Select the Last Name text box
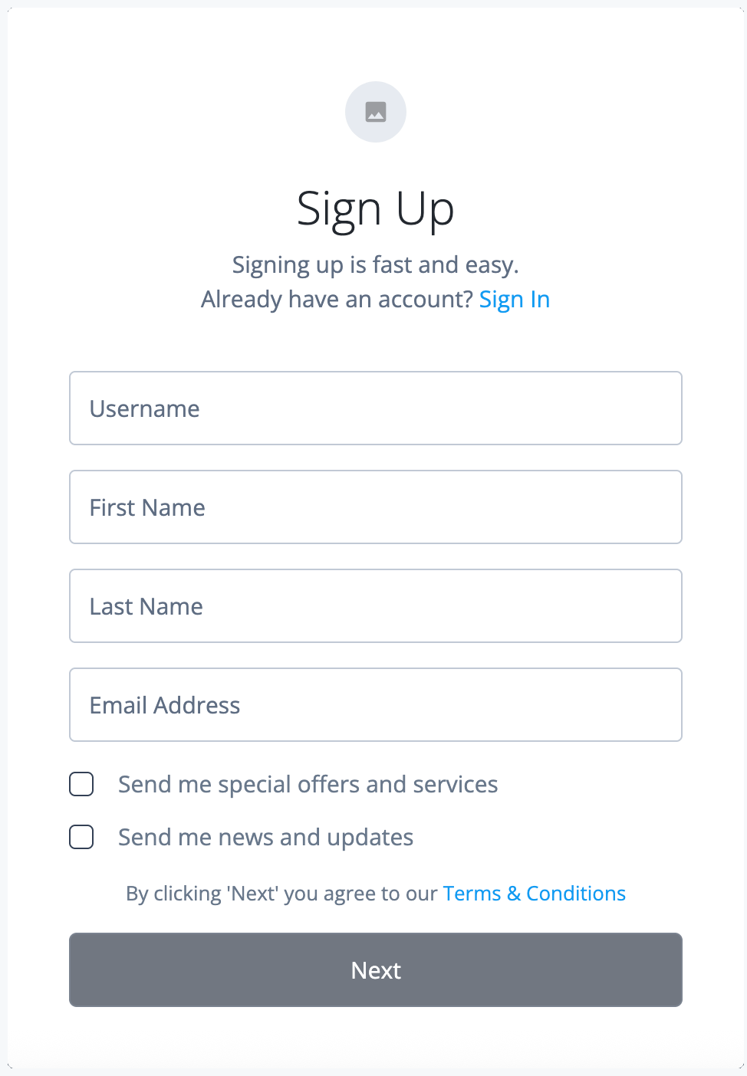747x1076 pixels. [375, 605]
